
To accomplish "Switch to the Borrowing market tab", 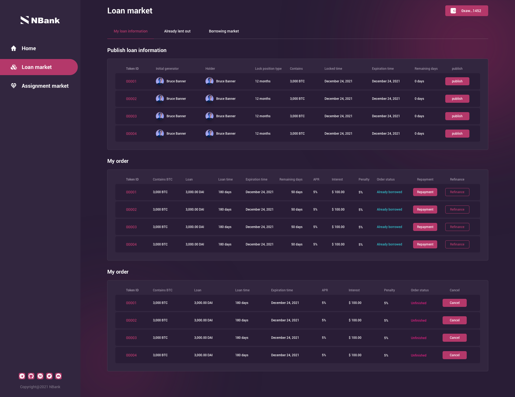I will [224, 31].
